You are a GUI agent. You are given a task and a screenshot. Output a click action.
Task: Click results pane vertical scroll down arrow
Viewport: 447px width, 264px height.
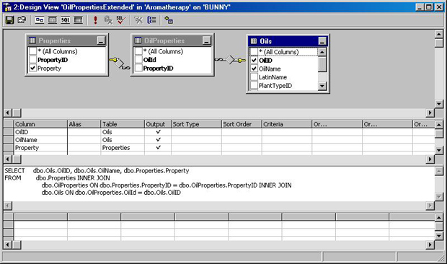pos(439,236)
